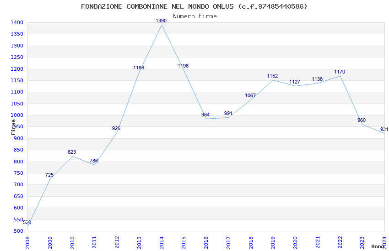Select the 2019 year axis label
389x251 pixels.
[273, 243]
